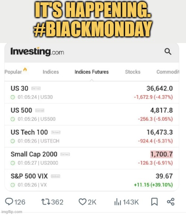Open the US Tech 100 quote

[92, 136]
